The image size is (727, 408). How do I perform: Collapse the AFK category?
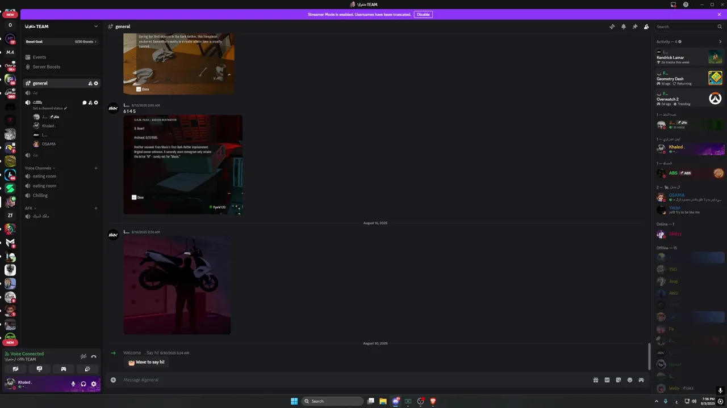[x=30, y=209]
